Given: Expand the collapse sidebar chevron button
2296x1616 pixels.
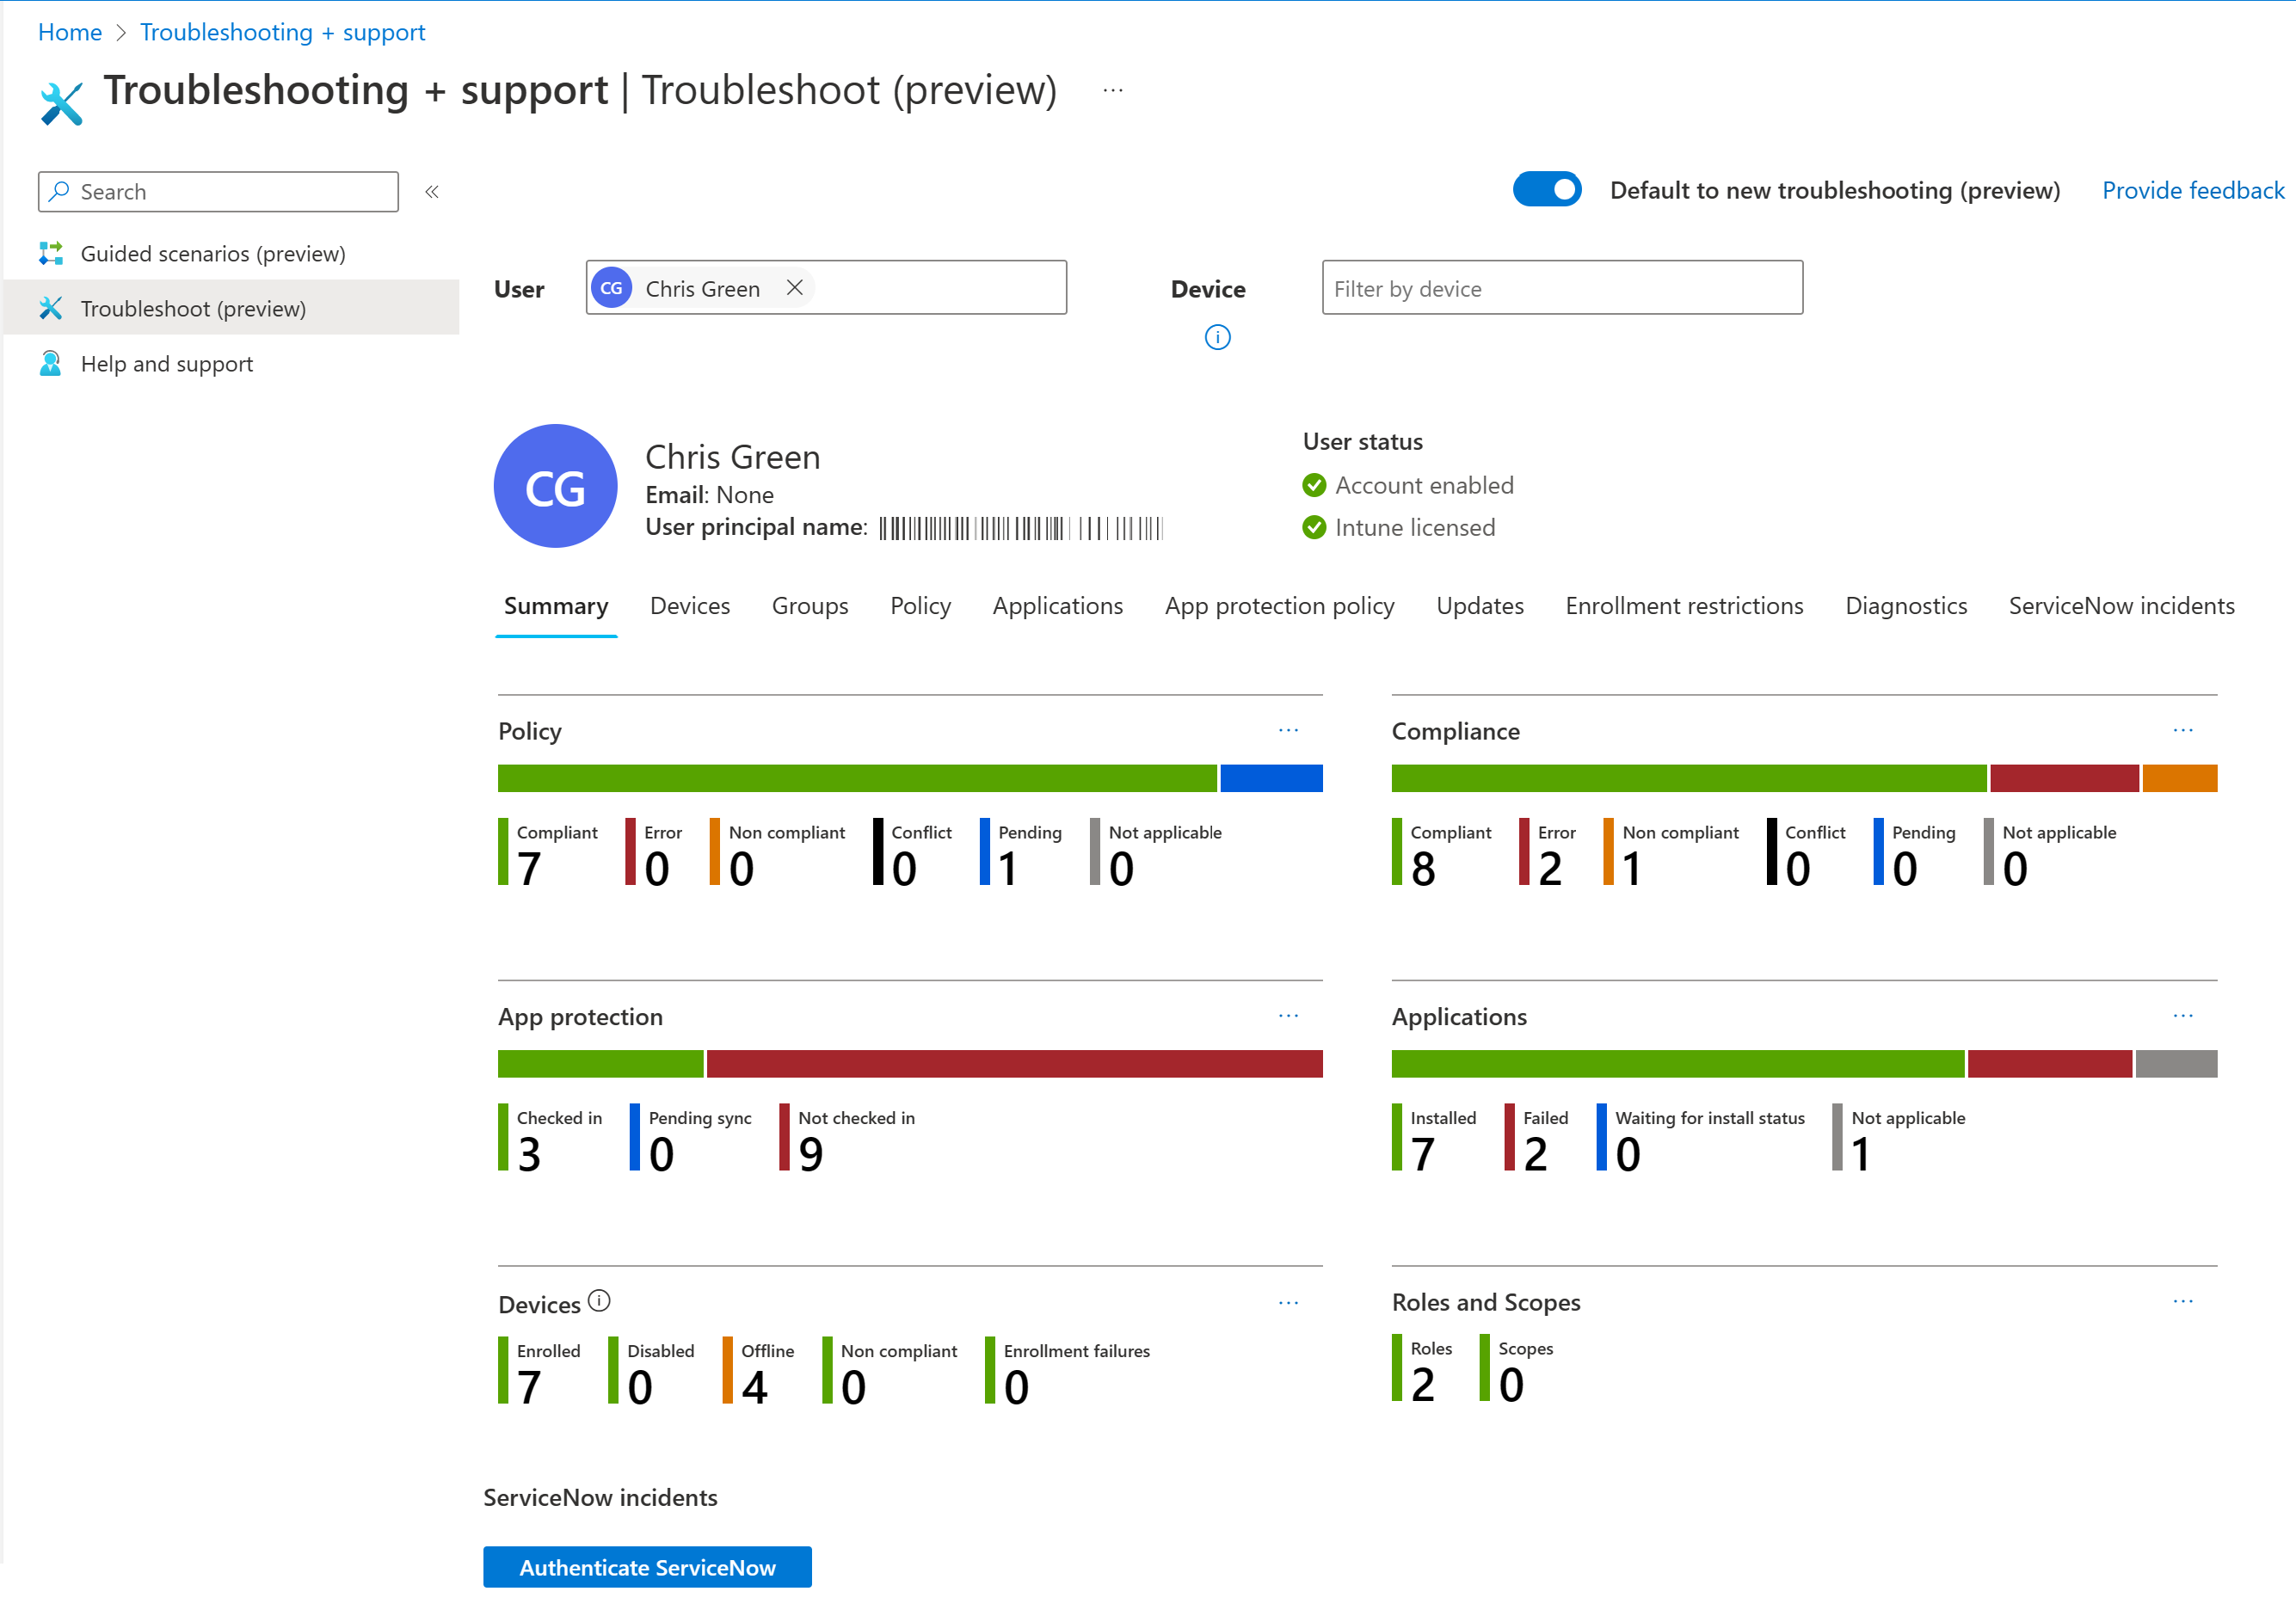Looking at the screenshot, I should click(x=432, y=191).
